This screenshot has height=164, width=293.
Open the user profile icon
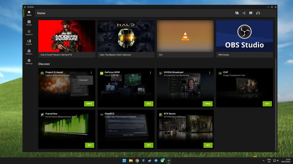(258, 13)
